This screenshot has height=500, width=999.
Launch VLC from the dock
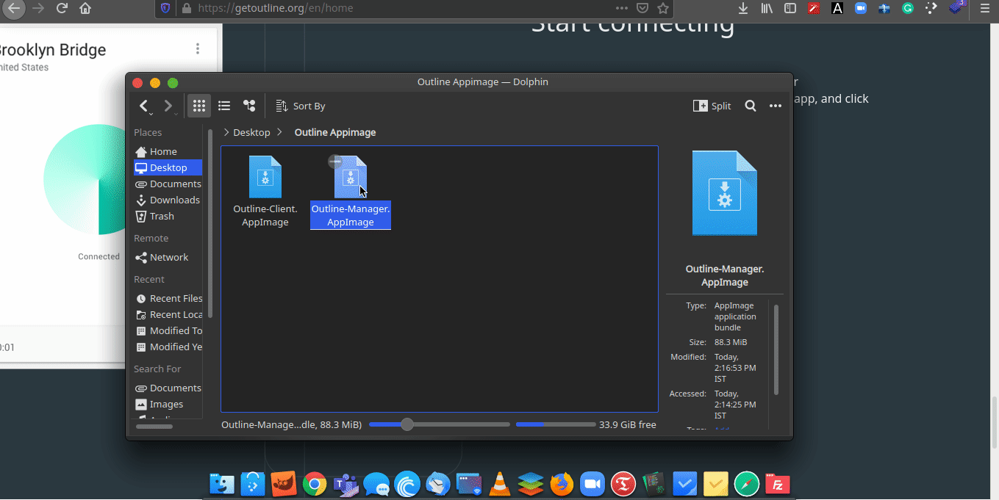(x=500, y=484)
